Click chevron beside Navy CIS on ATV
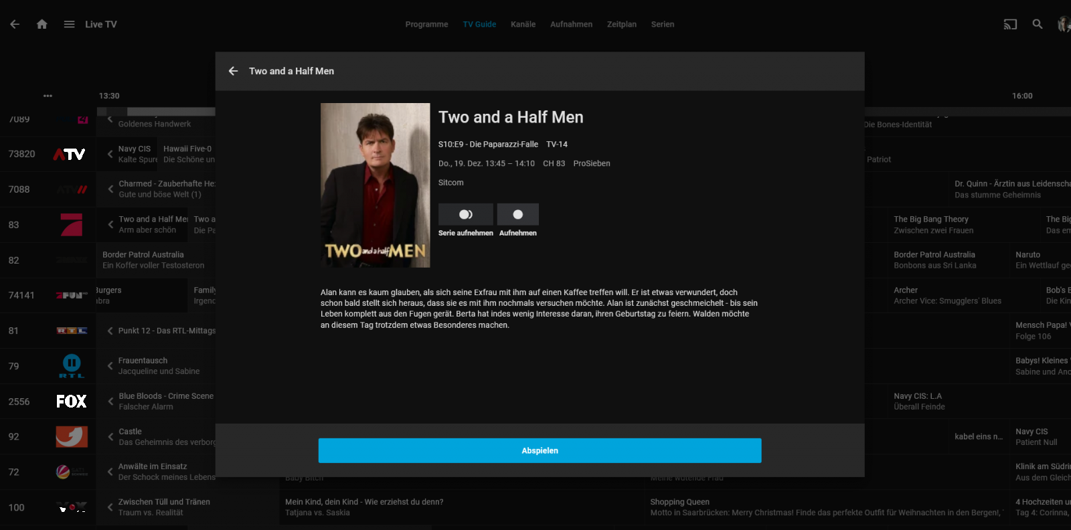1071x530 pixels. (110, 154)
